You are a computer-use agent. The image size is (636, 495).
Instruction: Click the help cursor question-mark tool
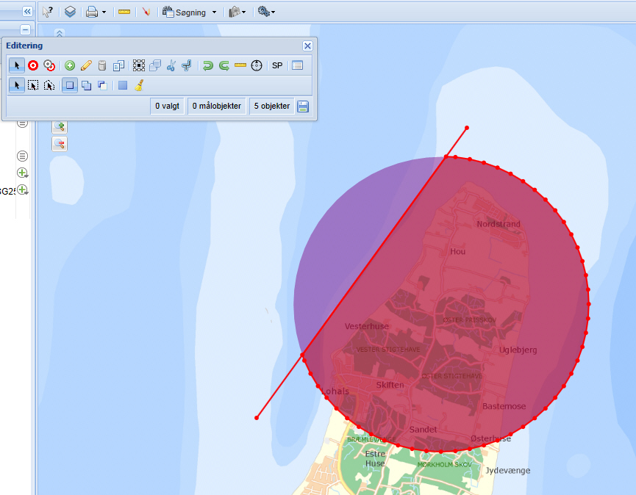coord(48,12)
